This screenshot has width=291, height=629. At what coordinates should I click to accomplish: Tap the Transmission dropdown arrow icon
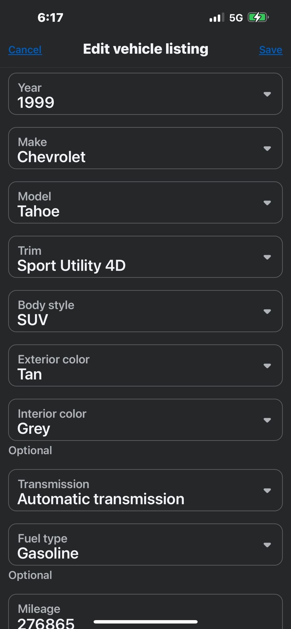[267, 490]
